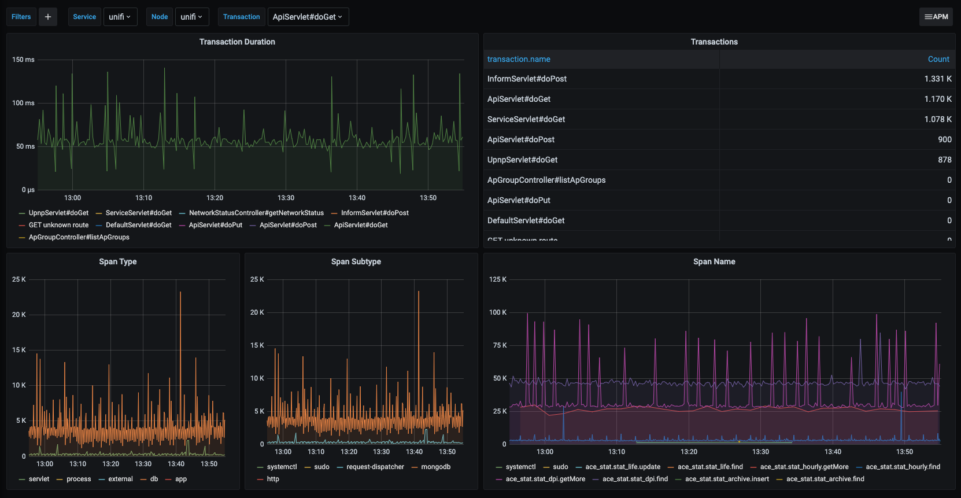Image resolution: width=961 pixels, height=498 pixels.
Task: Toggle http series in Span Subtype legend
Action: [x=273, y=479]
